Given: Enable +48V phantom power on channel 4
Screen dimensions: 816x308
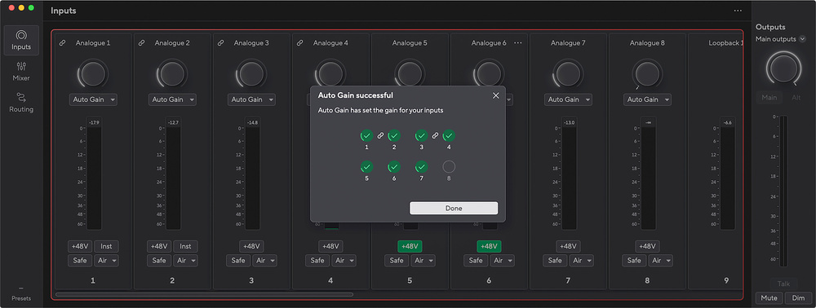Looking at the screenshot, I should (x=330, y=246).
